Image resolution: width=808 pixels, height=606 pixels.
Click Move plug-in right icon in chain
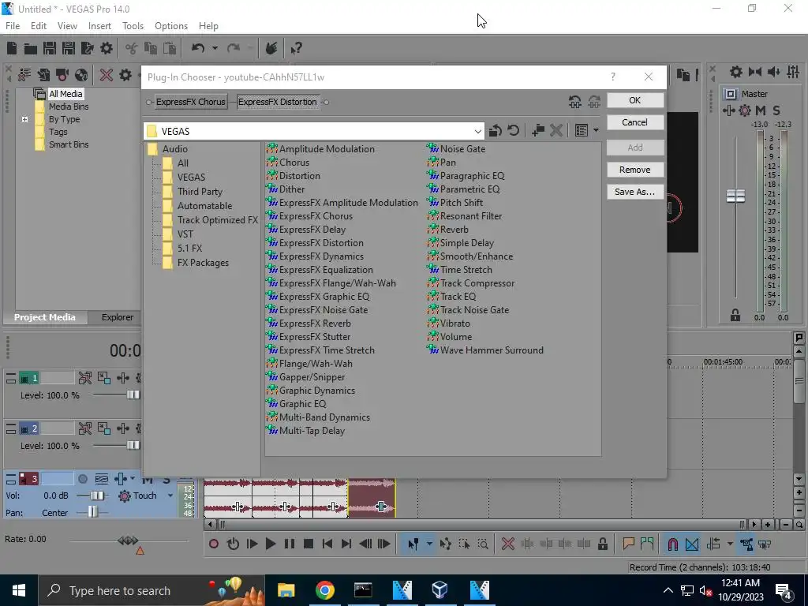tap(594, 102)
